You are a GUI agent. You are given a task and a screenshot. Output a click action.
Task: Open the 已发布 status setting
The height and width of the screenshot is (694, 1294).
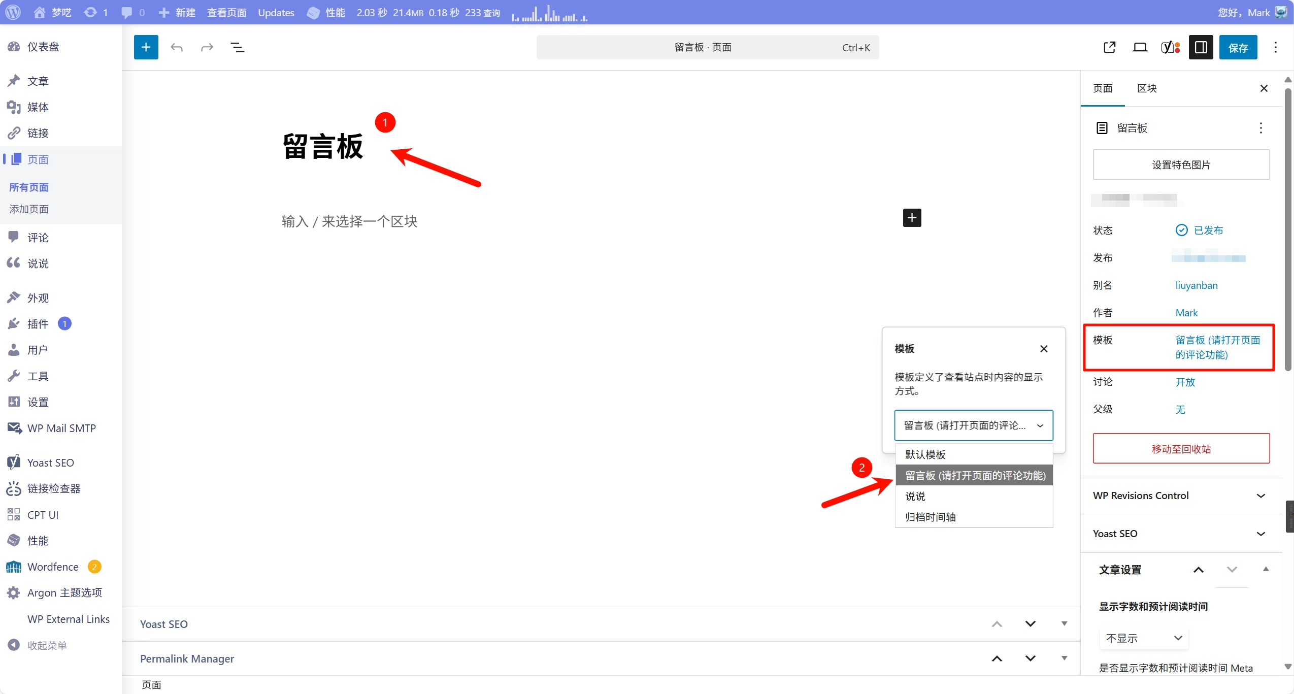click(1199, 230)
